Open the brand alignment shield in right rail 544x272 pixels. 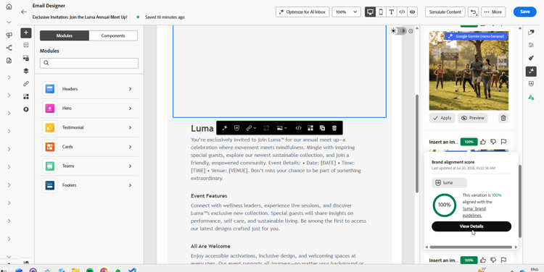pyautogui.click(x=531, y=84)
